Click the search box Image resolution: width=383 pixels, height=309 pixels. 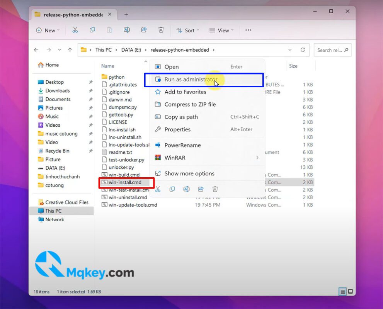(332, 50)
